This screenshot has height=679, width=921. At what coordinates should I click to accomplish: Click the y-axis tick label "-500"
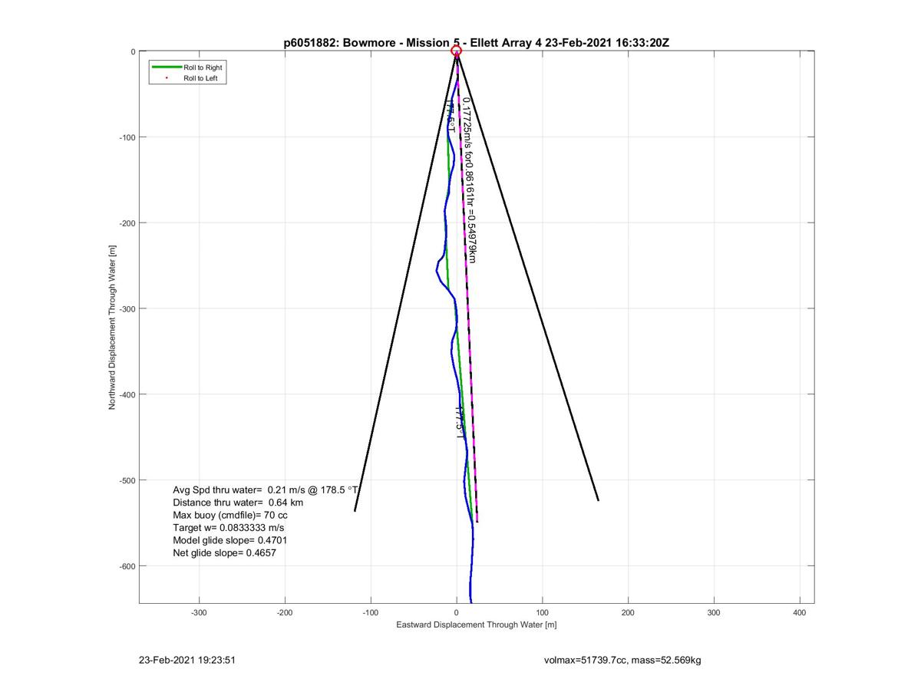pyautogui.click(x=127, y=480)
